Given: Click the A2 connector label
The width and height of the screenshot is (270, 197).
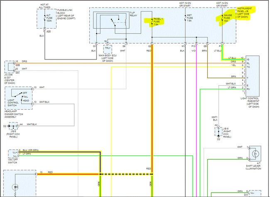Looking at the screenshot, I should [x=216, y=125].
